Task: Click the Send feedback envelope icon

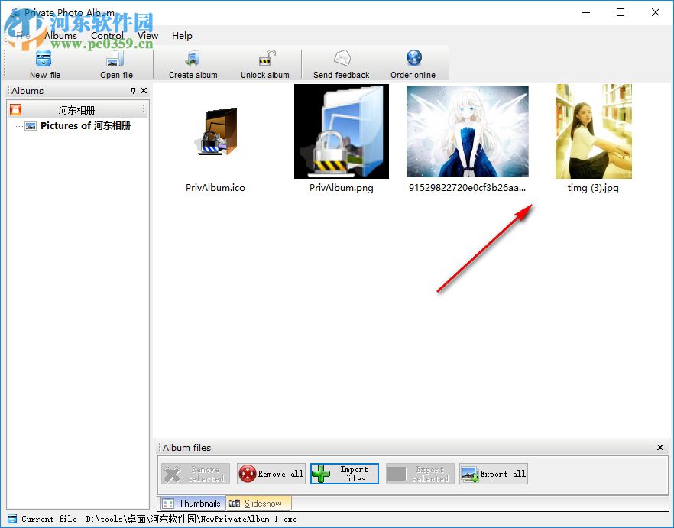Action: 342,59
